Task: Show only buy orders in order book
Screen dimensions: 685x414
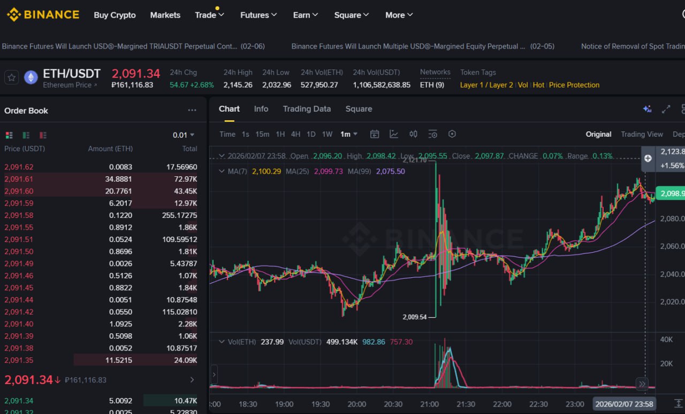Action: pyautogui.click(x=26, y=135)
